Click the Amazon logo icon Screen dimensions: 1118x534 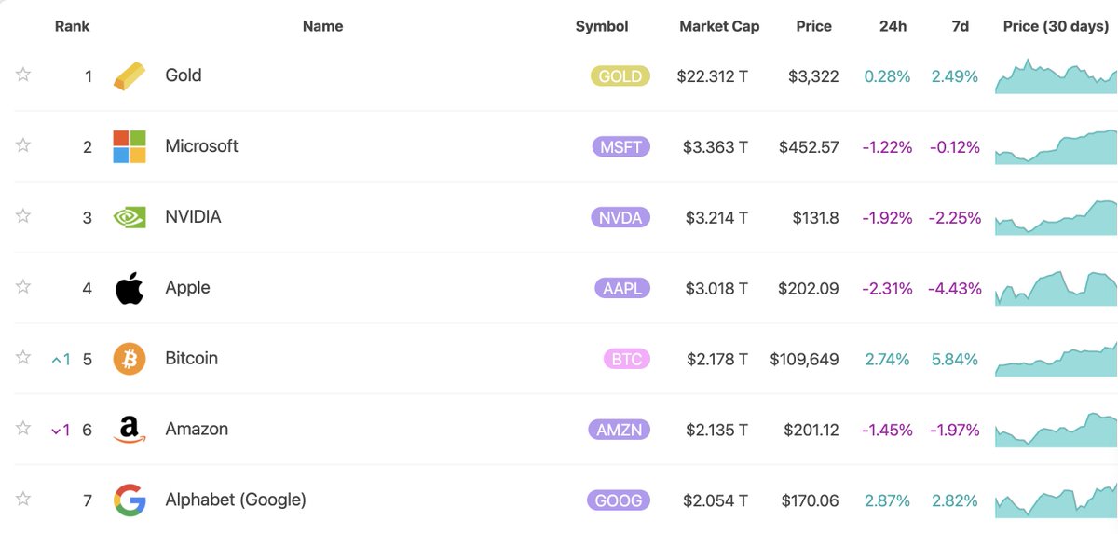click(x=130, y=430)
